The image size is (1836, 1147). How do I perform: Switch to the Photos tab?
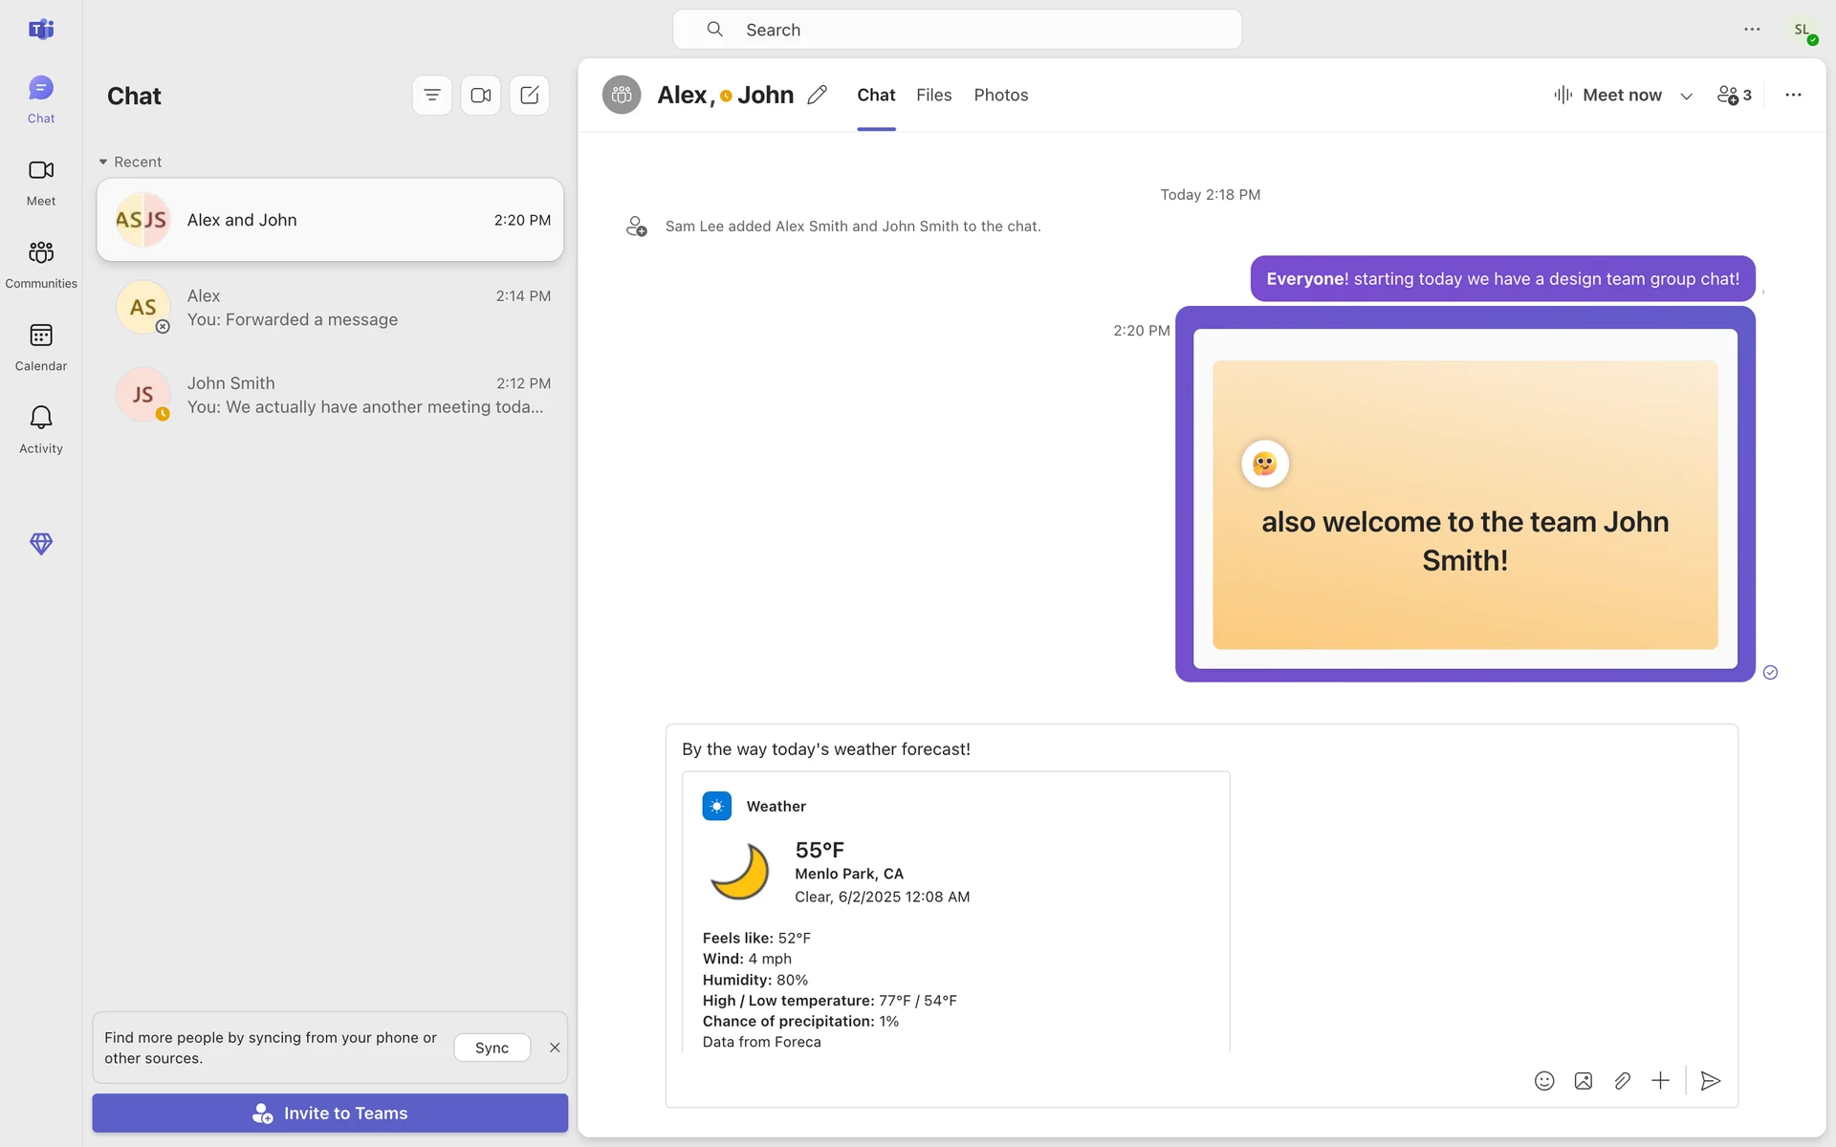1000,95
